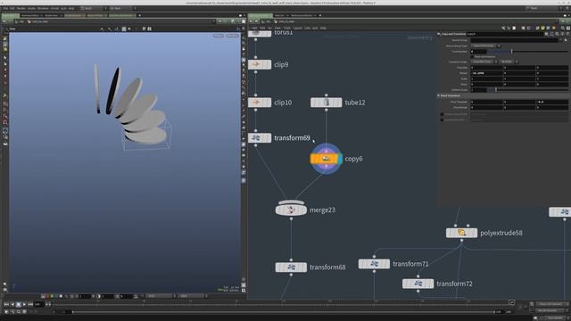The image size is (571, 321).
Task: Open the main menu bar Help menu
Action: (71, 8)
